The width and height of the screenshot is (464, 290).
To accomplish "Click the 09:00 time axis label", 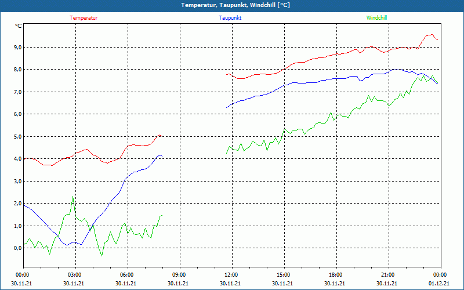I will pos(179,275).
